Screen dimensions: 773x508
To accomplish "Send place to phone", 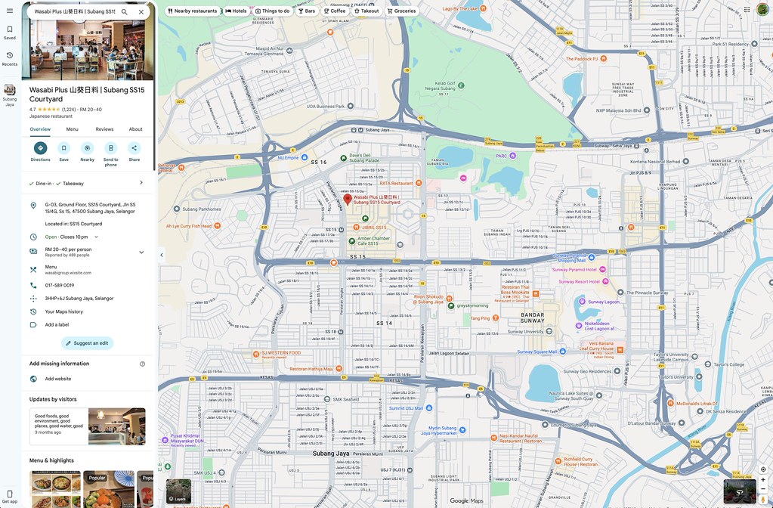I will click(110, 154).
